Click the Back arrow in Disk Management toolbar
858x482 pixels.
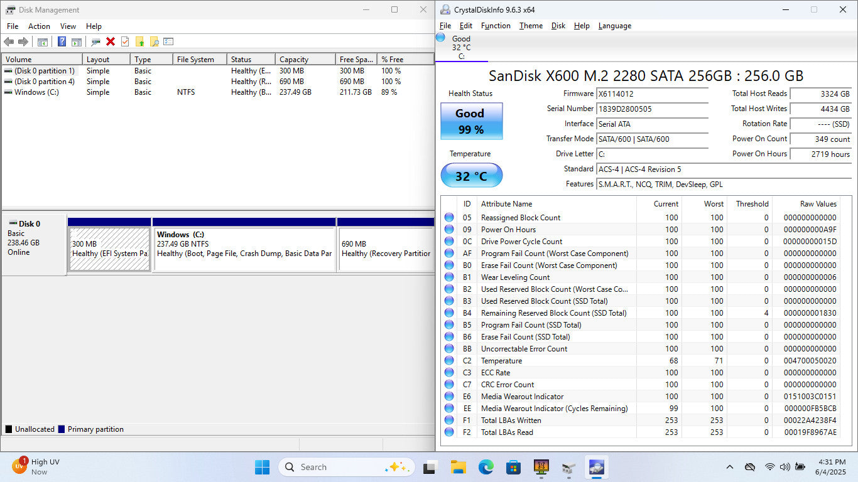[x=9, y=41]
